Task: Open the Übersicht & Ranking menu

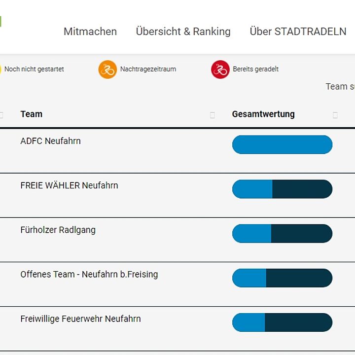Action: coord(183,32)
